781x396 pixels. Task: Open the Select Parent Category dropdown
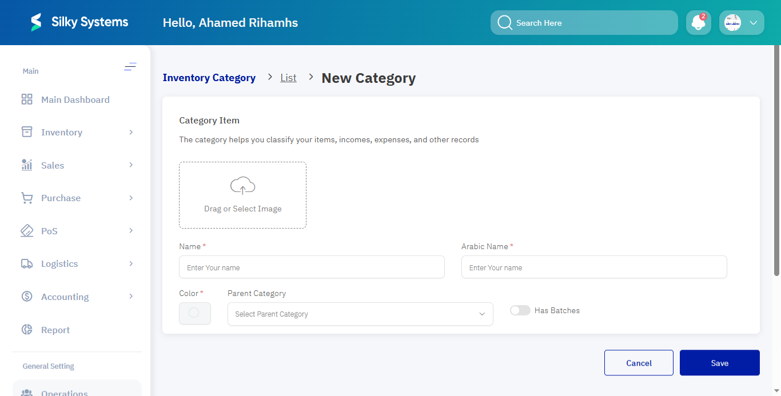[360, 314]
